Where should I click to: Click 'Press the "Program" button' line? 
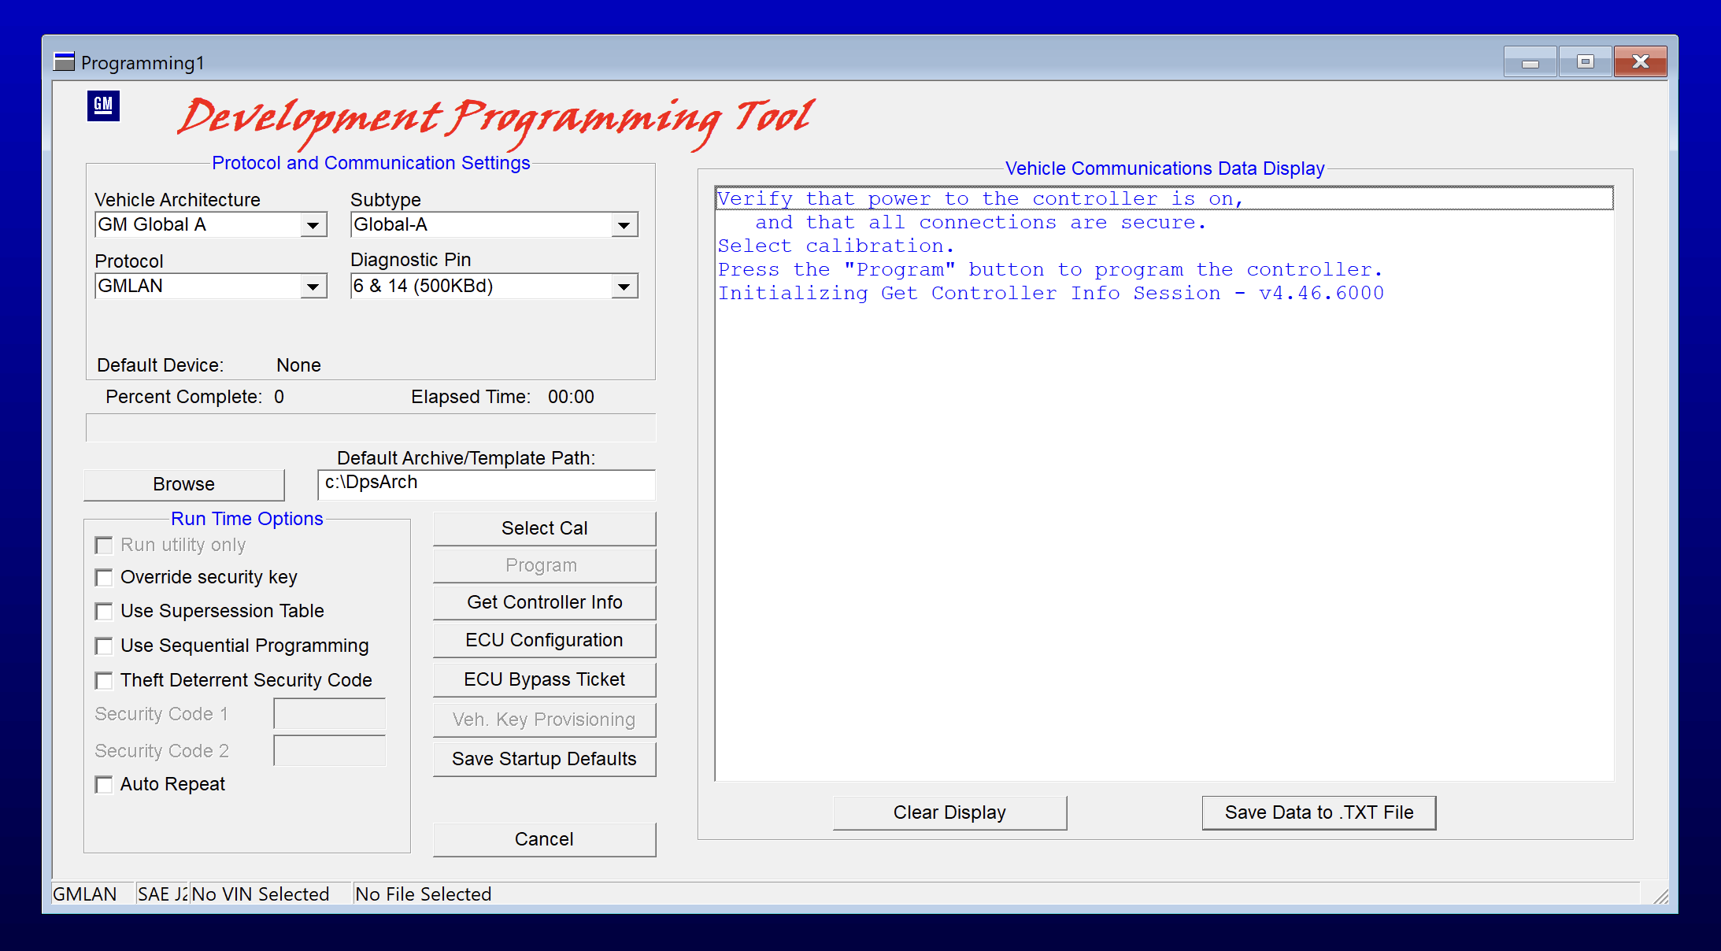(1050, 269)
